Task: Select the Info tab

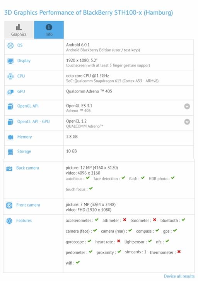Action: (x=49, y=30)
